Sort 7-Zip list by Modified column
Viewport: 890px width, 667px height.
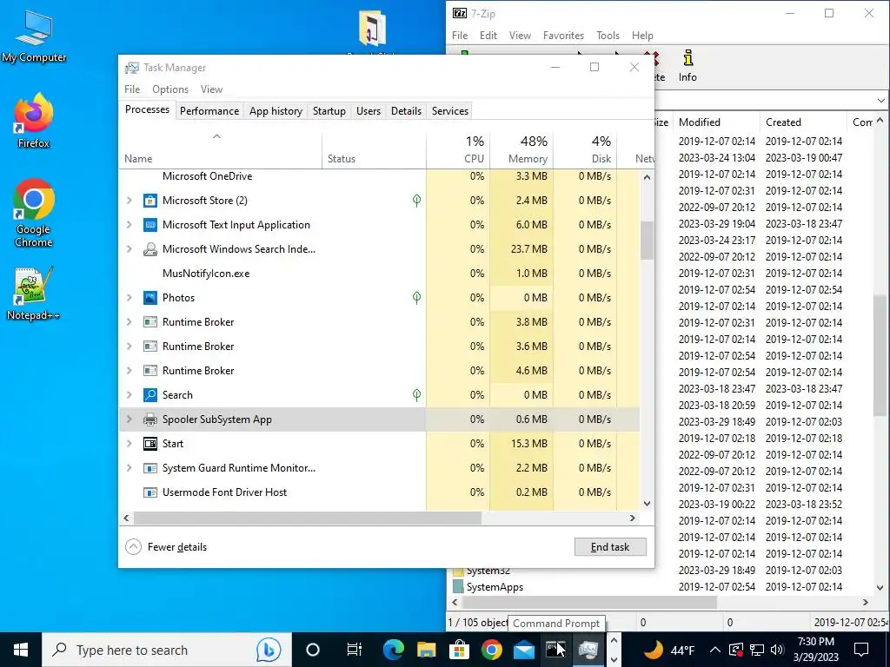tap(716, 122)
